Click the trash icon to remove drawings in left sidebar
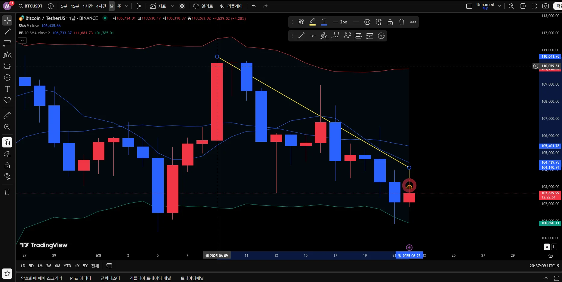Viewport: 562px width, 282px height. [7, 192]
